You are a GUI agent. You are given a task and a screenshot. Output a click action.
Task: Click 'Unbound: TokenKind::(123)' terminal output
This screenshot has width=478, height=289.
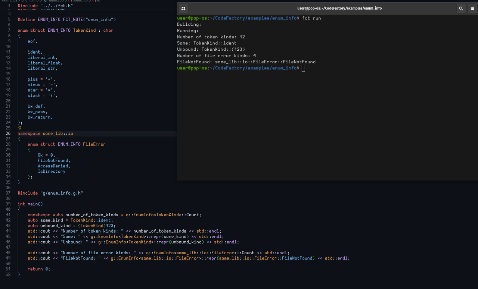tap(211, 49)
